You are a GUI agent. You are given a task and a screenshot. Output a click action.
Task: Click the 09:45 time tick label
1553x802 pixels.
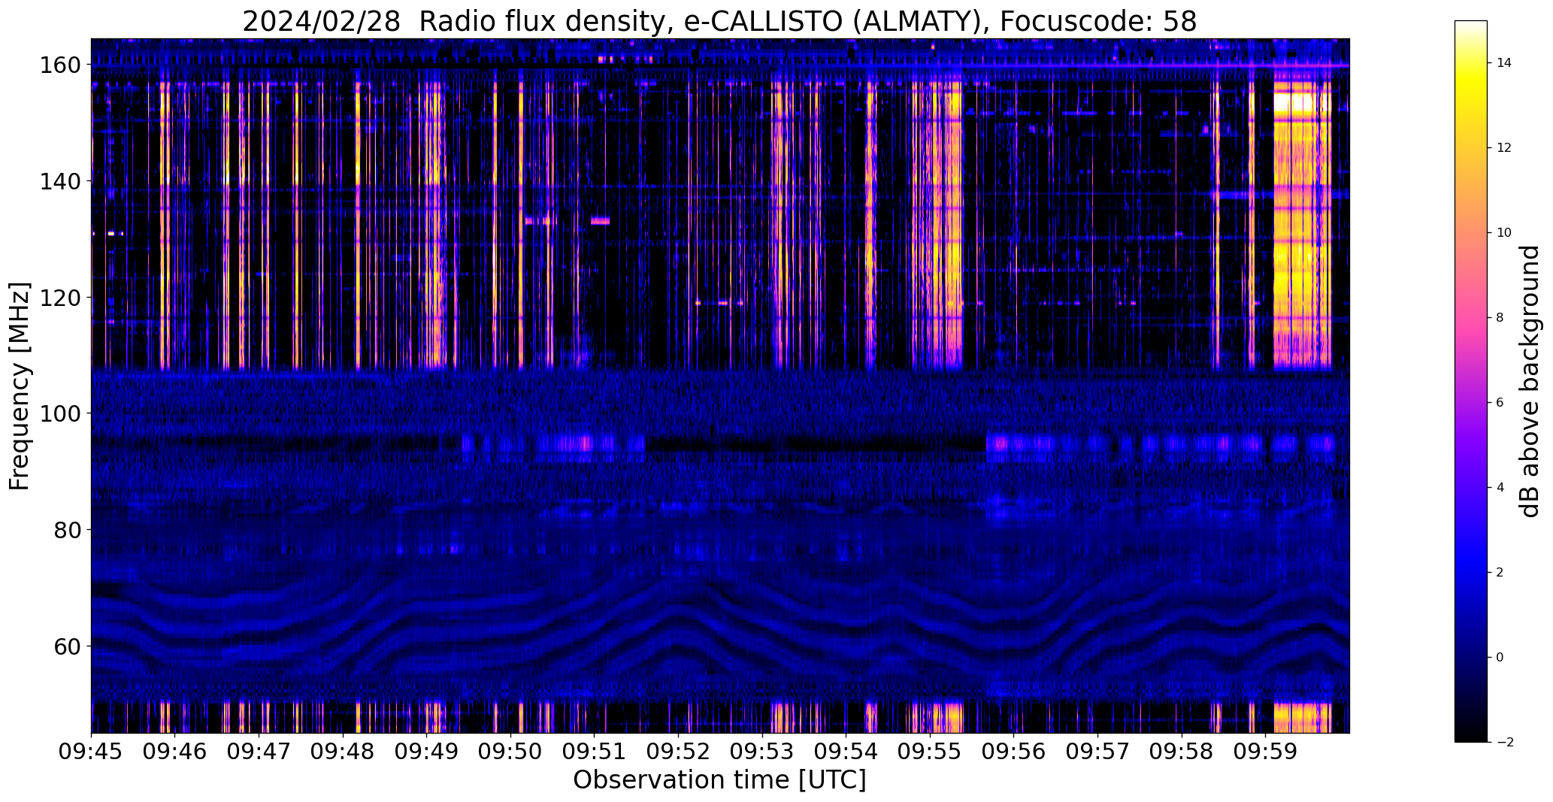coord(91,751)
